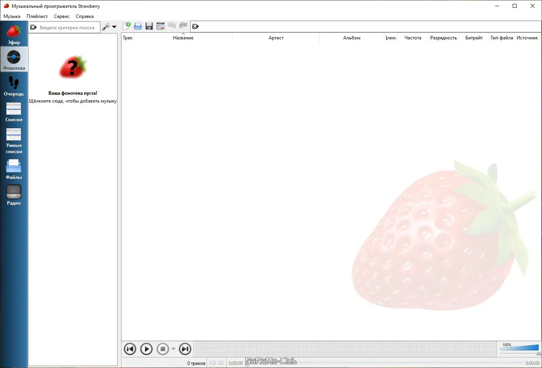
Task: Open the Сервис menu
Action: pos(62,16)
